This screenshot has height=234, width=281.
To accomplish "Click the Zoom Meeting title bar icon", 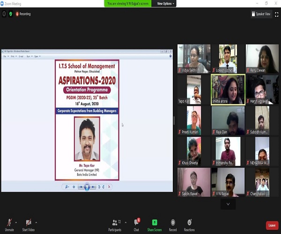I will [x=2, y=4].
